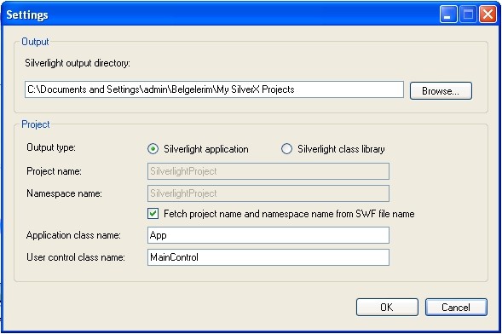Click the Application class name label

tap(73, 235)
